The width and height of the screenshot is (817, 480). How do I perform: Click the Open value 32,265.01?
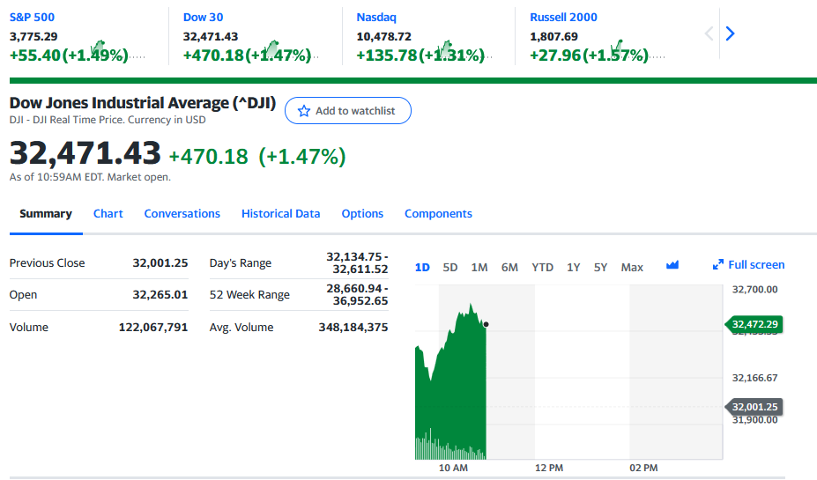(160, 295)
